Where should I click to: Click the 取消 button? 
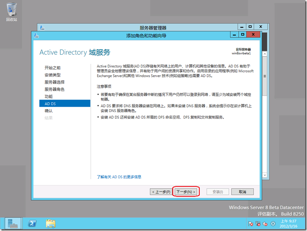pyautogui.click(x=243, y=192)
